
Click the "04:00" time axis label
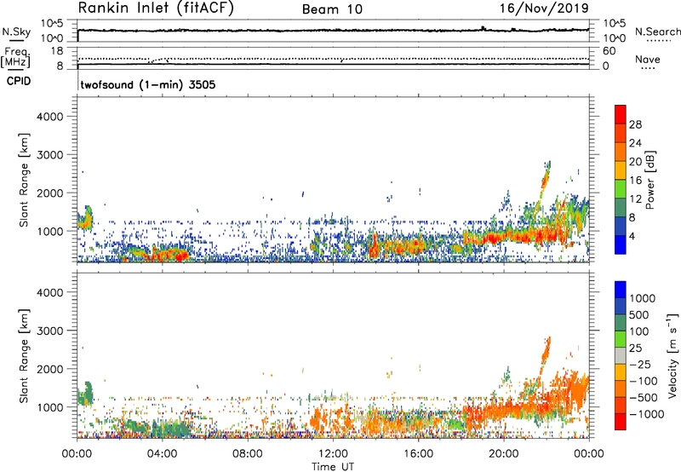click(162, 454)
